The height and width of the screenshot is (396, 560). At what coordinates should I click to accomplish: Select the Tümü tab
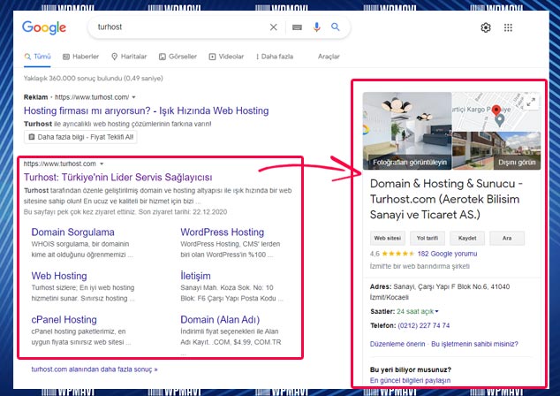37,57
